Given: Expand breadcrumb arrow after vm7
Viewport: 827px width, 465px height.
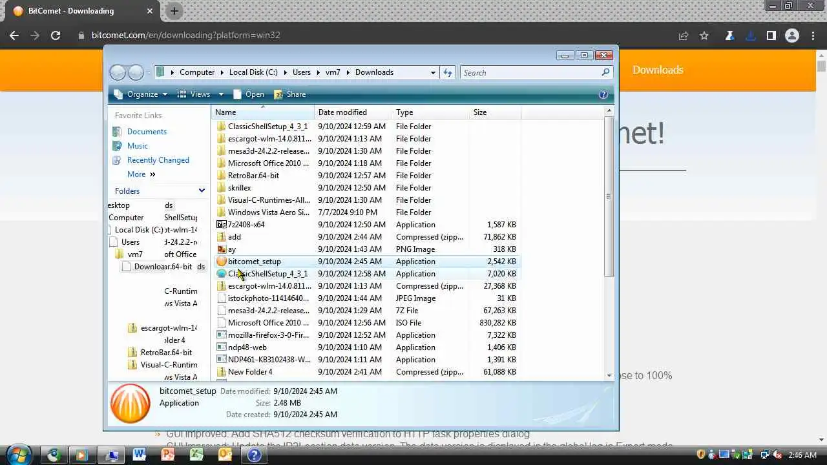Looking at the screenshot, I should click(x=348, y=72).
